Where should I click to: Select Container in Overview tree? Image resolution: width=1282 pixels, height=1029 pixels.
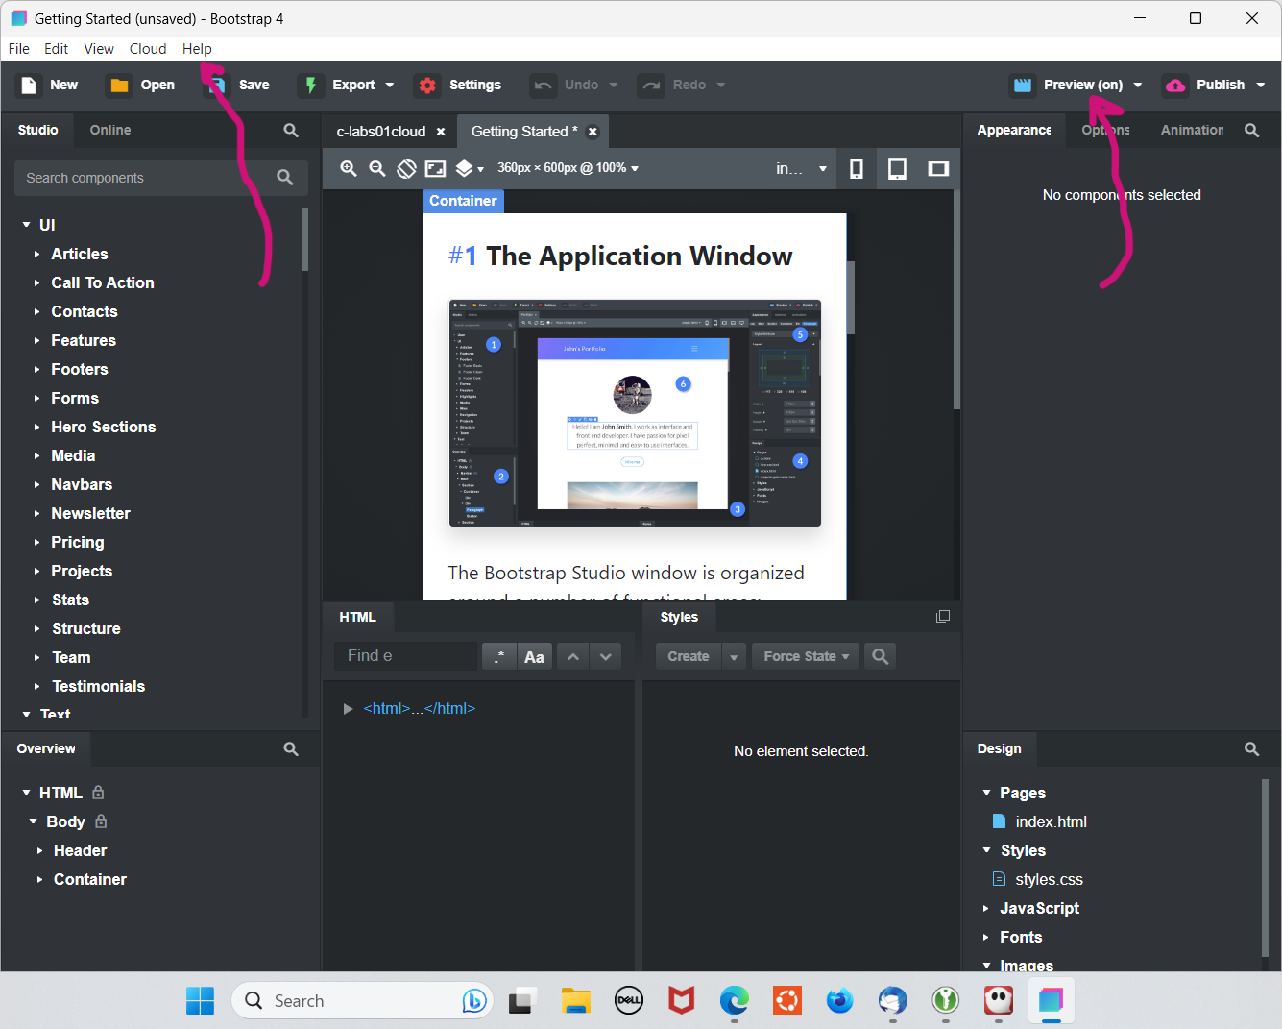(x=90, y=880)
